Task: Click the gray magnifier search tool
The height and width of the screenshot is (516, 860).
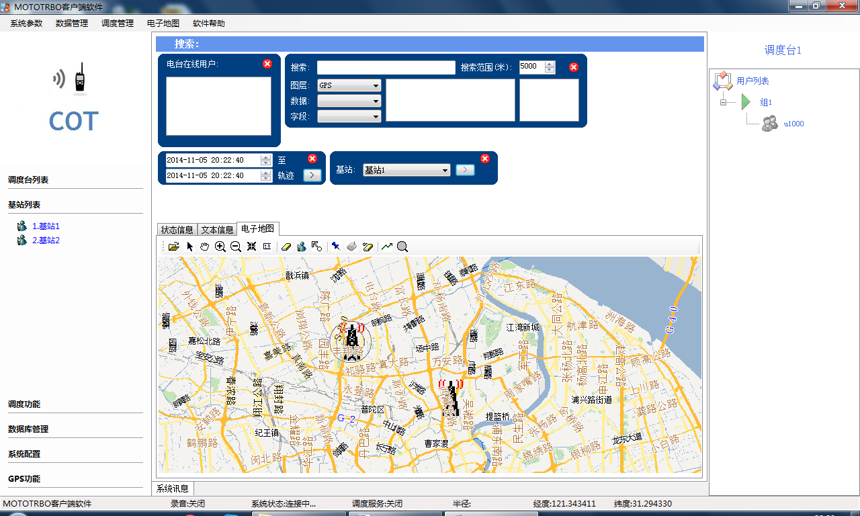Action: (x=402, y=247)
